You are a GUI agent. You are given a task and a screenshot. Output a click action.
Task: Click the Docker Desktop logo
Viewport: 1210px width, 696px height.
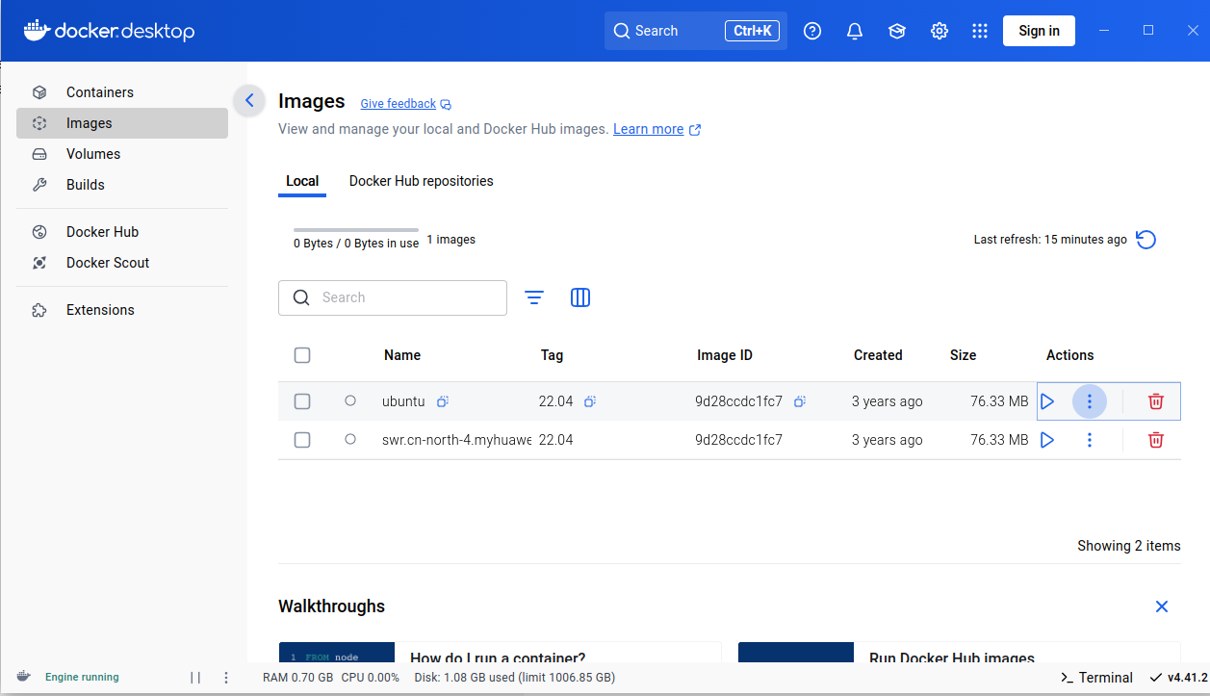coord(109,31)
